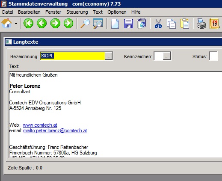The height and width of the screenshot is (181, 222).
Task: Jump to the last record green arrow
Action: (x=68, y=23)
